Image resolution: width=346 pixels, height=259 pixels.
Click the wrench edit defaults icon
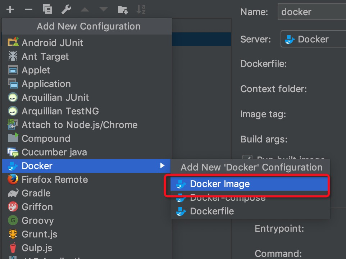pos(66,10)
